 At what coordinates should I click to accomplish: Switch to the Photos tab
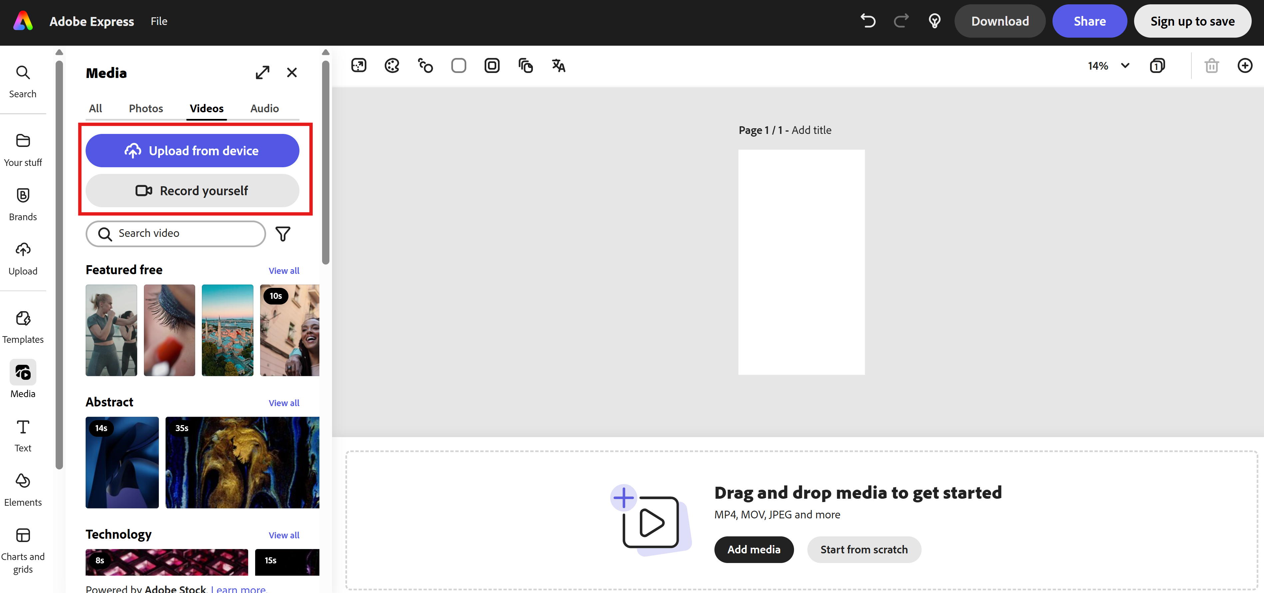(146, 109)
